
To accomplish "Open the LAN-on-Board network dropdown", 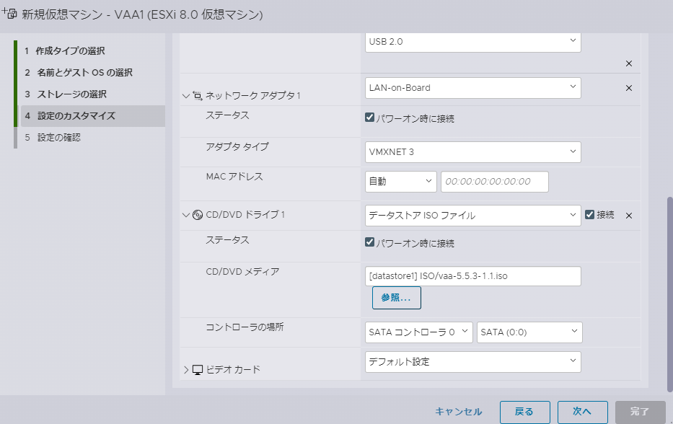I will tap(473, 88).
